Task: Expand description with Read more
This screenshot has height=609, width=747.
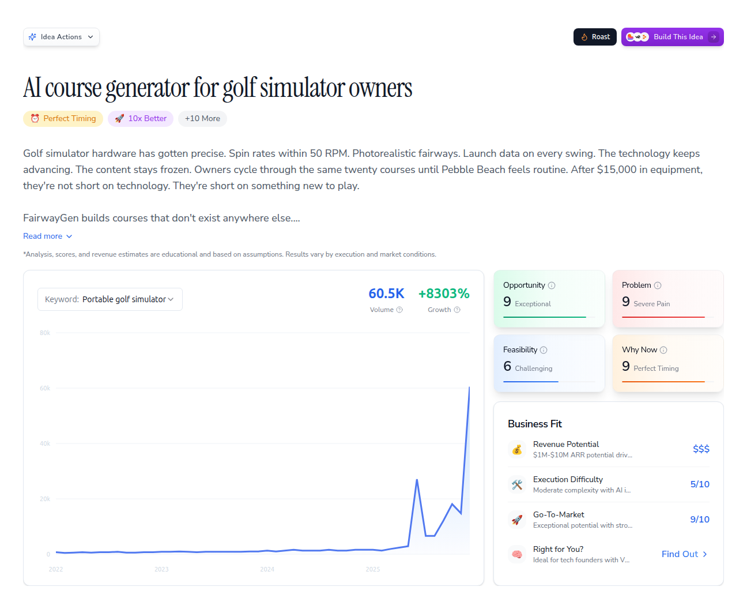Action: coord(48,236)
